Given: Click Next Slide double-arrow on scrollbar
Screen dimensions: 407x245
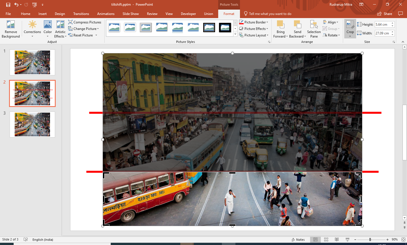Looking at the screenshot, I should pos(404,227).
